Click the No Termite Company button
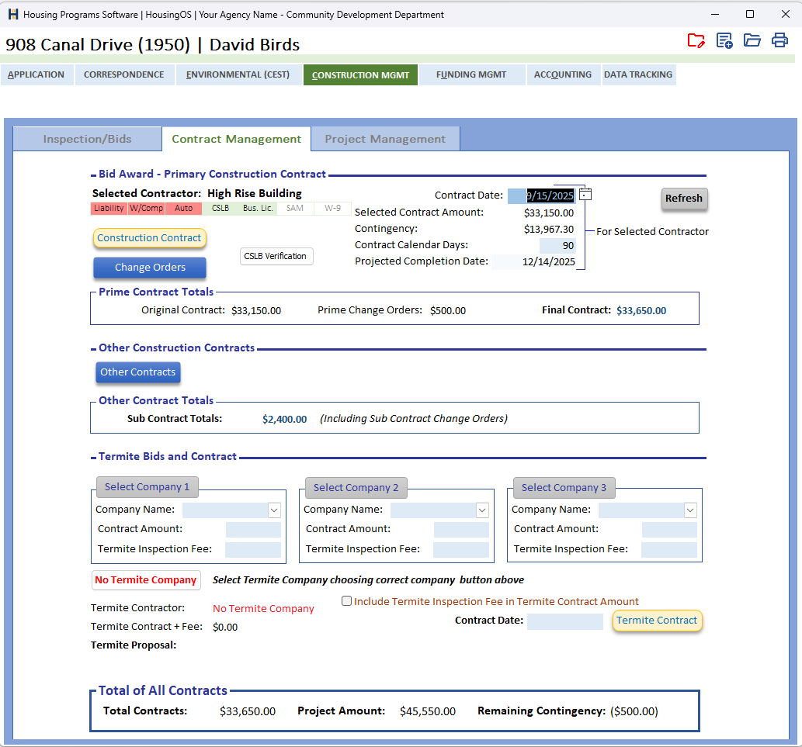Screen dimensions: 802x747 click(146, 580)
